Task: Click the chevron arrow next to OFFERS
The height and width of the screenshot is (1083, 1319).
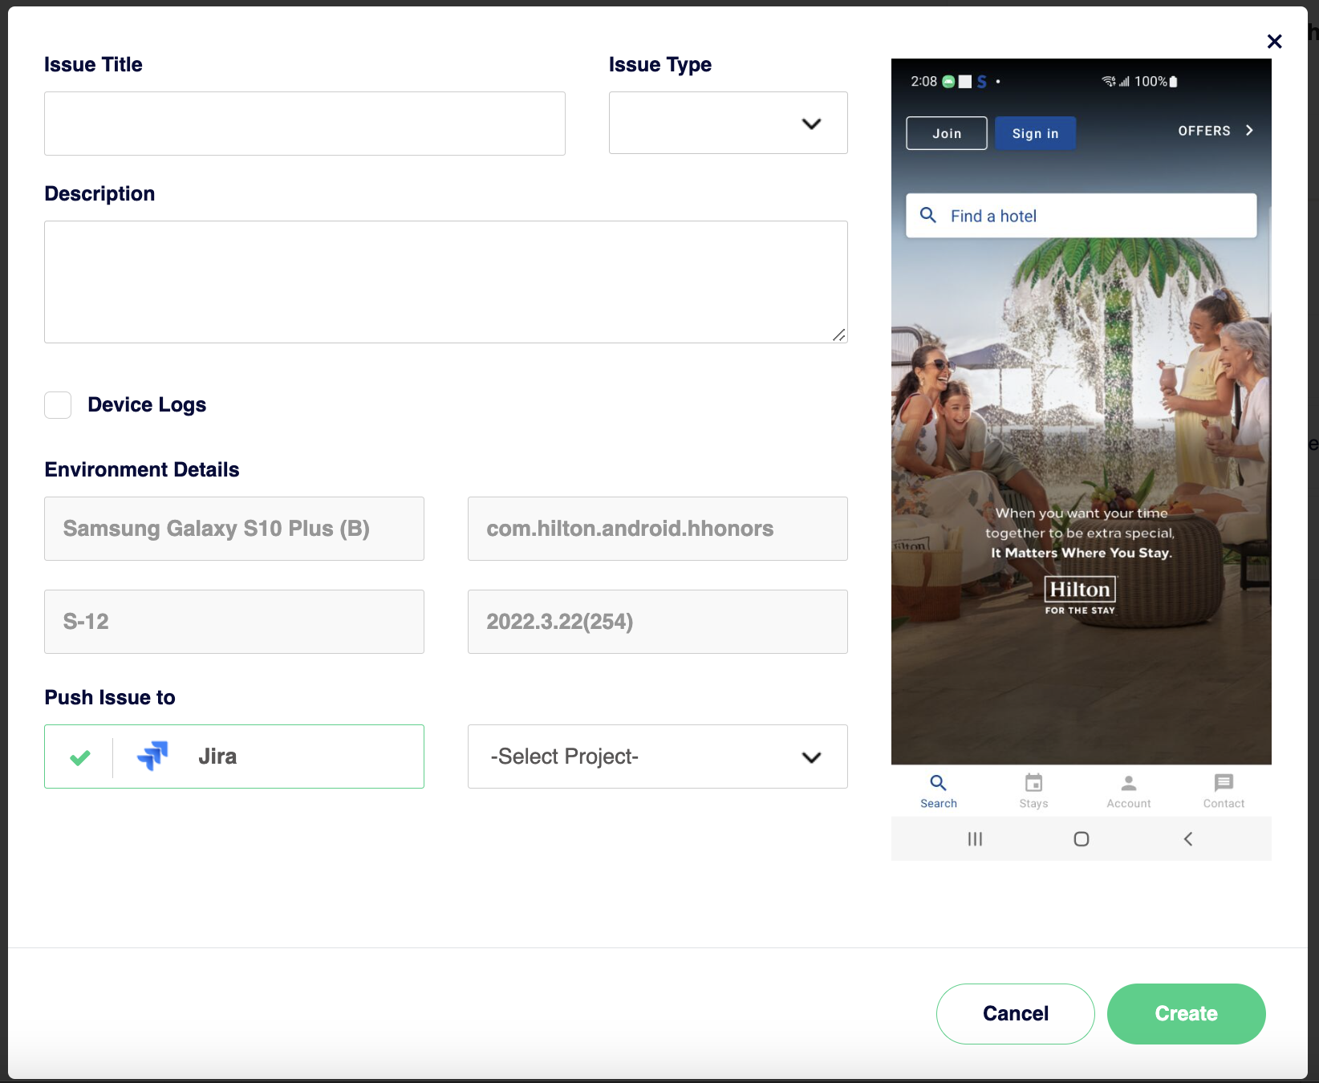Action: [x=1249, y=130]
